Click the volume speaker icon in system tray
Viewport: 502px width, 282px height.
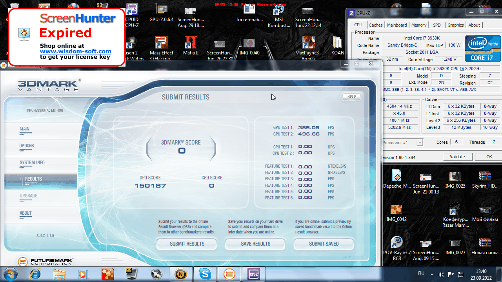click(x=442, y=274)
